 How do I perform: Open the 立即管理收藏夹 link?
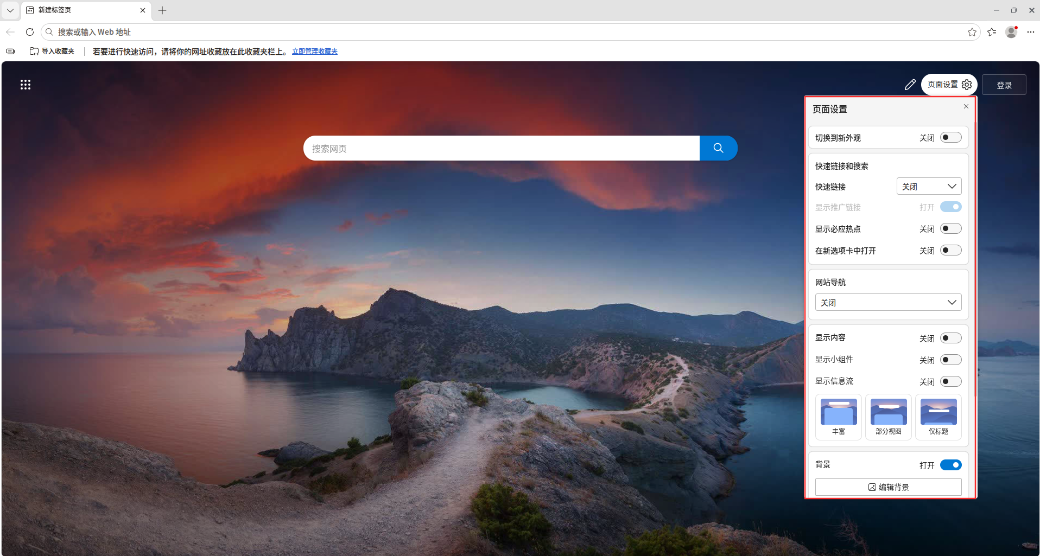point(315,52)
